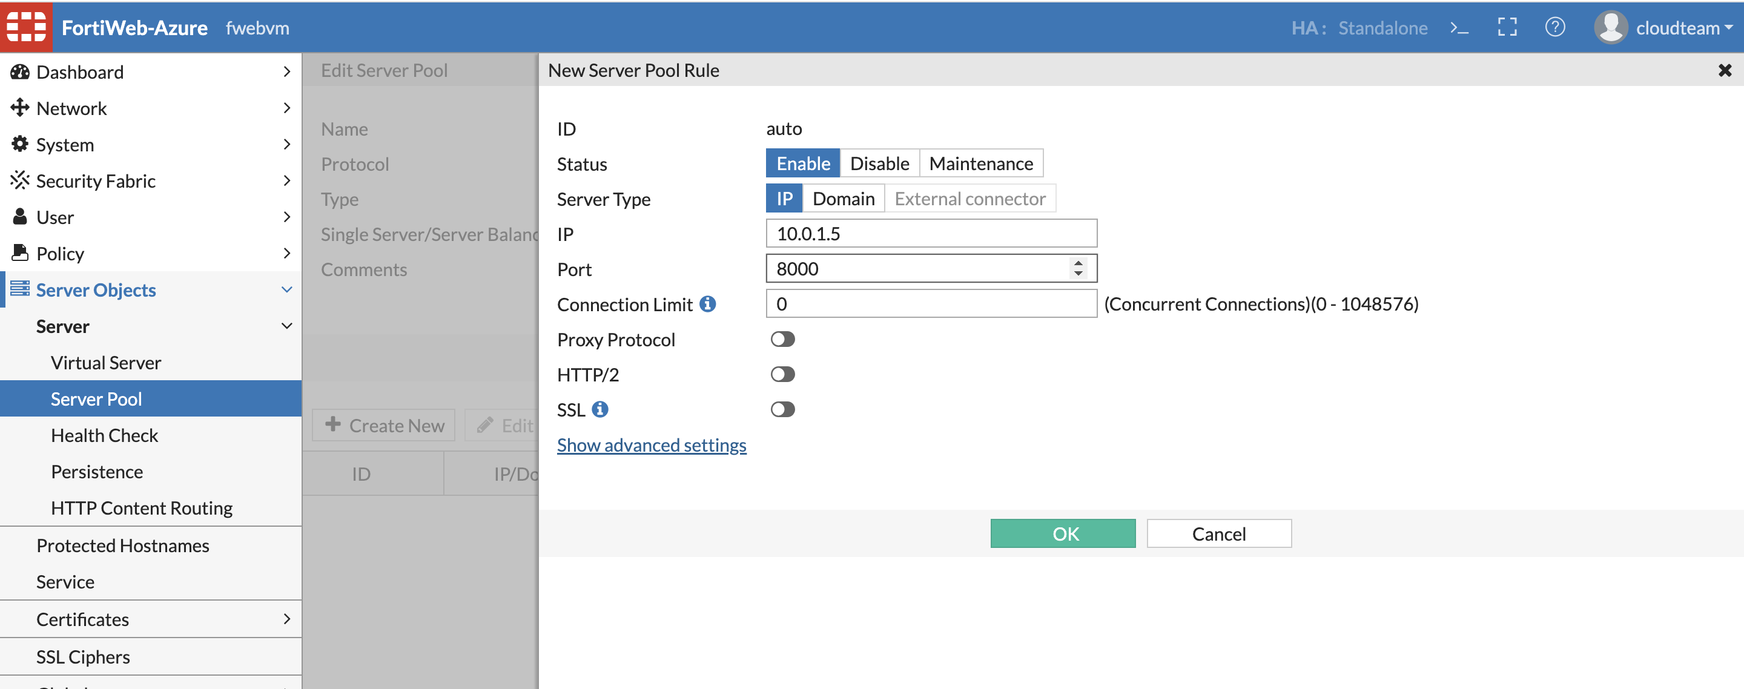Expand the Security Fabric chevron

click(x=287, y=180)
